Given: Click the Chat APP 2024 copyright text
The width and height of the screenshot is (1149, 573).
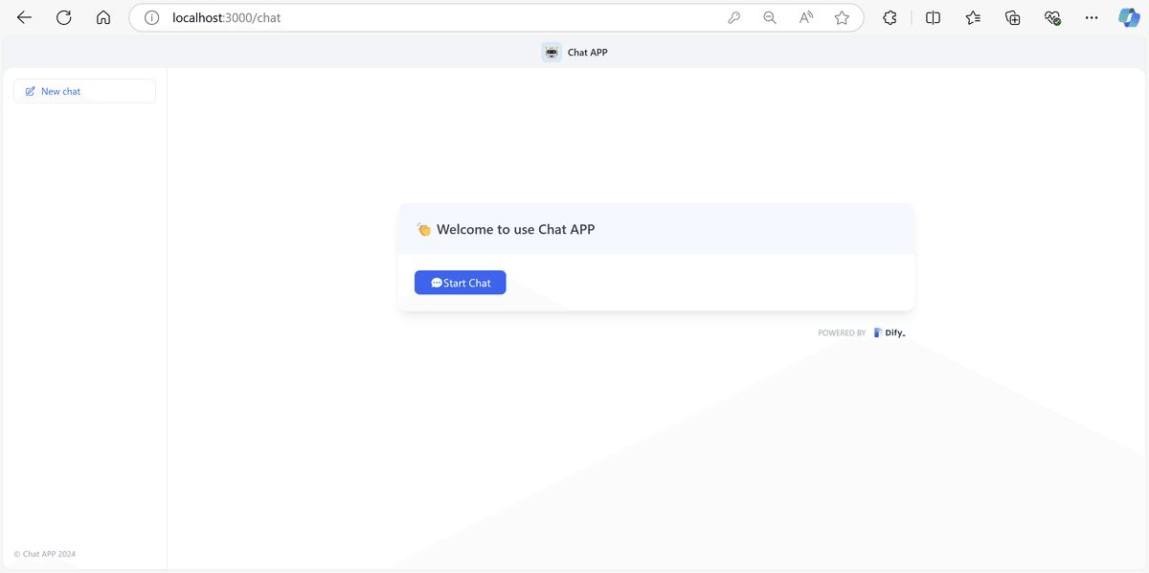Looking at the screenshot, I should pyautogui.click(x=45, y=554).
